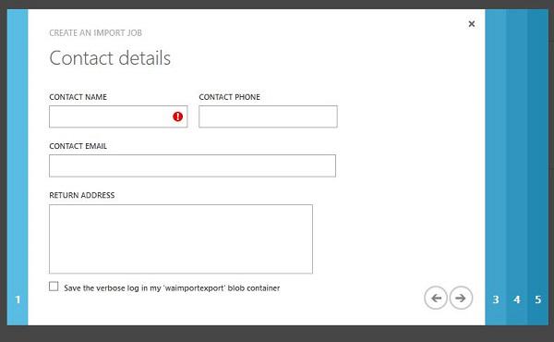Click the RETURN ADDRESS label
Image resolution: width=554 pixels, height=342 pixels.
[82, 195]
